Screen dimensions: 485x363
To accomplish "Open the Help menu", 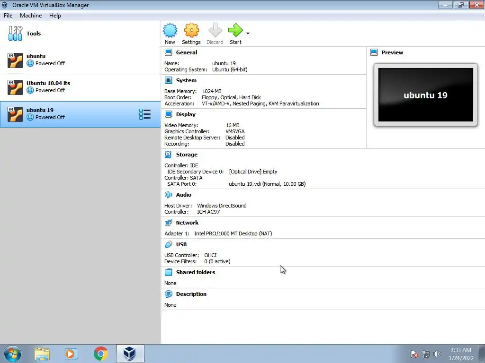I will pos(55,16).
